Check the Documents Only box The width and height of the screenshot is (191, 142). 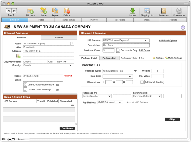tap(118, 50)
